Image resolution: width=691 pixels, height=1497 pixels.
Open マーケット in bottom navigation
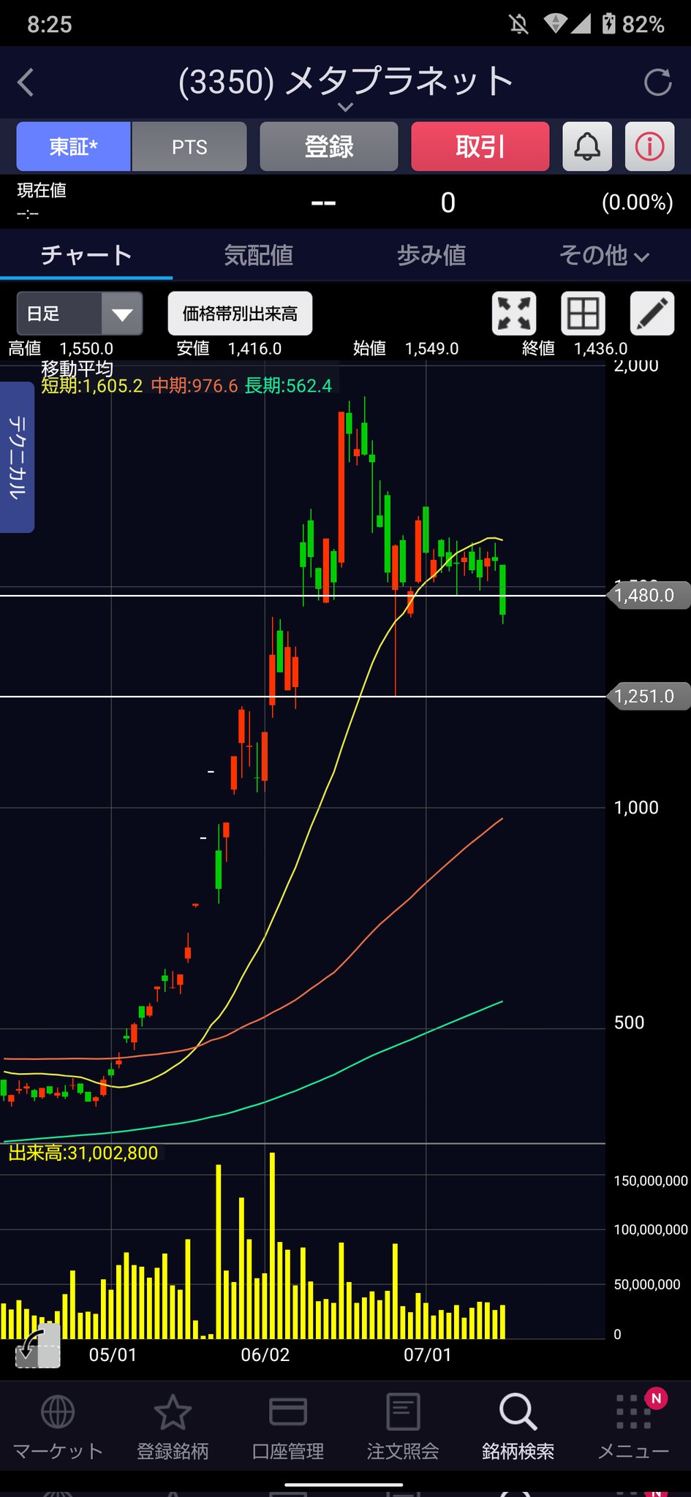[58, 1426]
